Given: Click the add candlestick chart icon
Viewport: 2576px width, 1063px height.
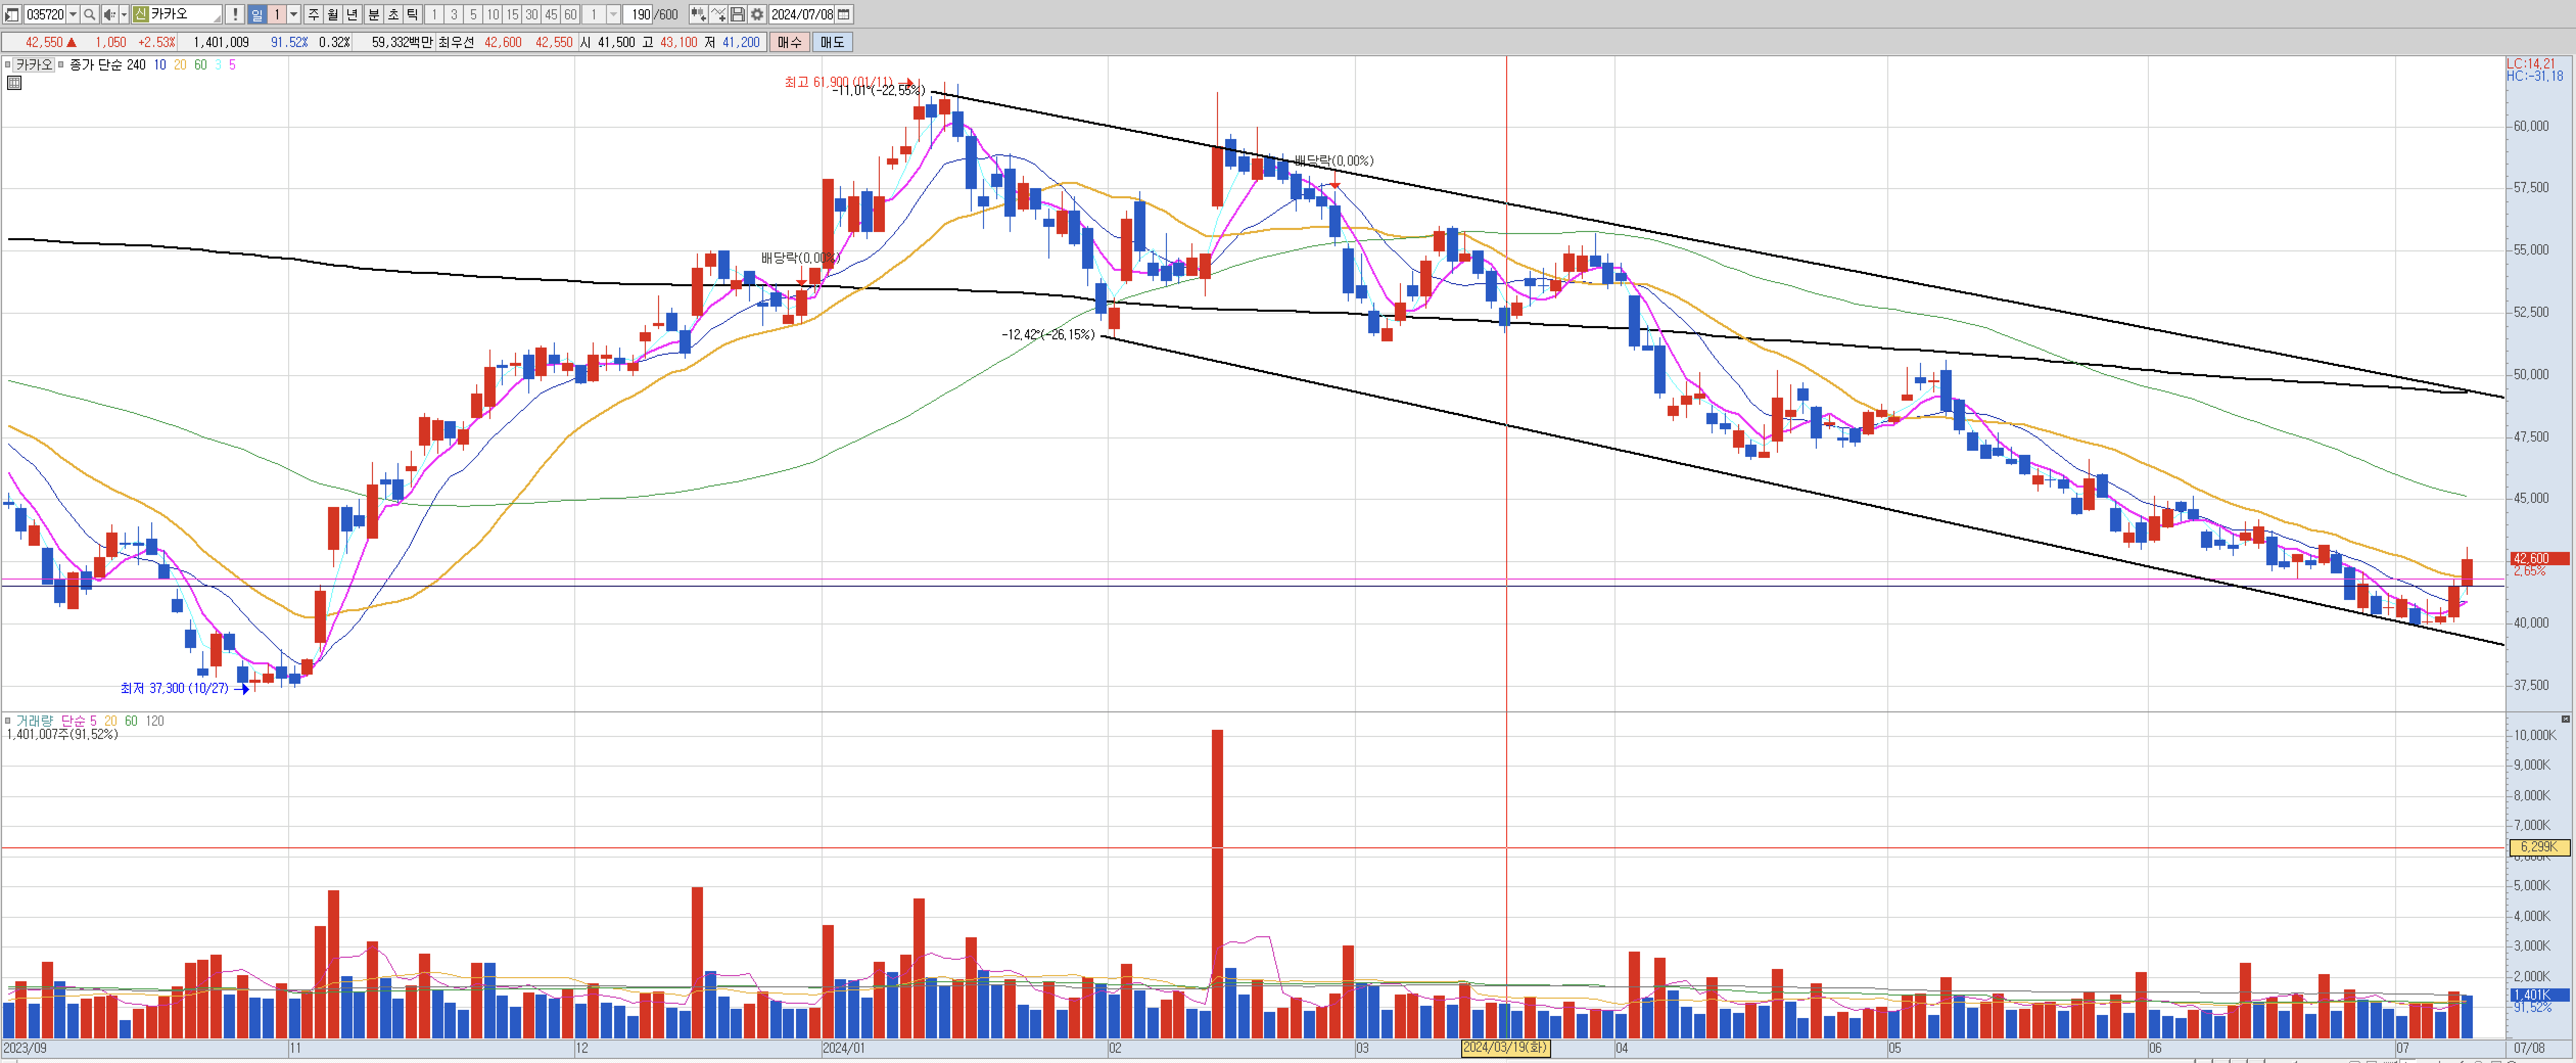Looking at the screenshot, I should click(698, 15).
